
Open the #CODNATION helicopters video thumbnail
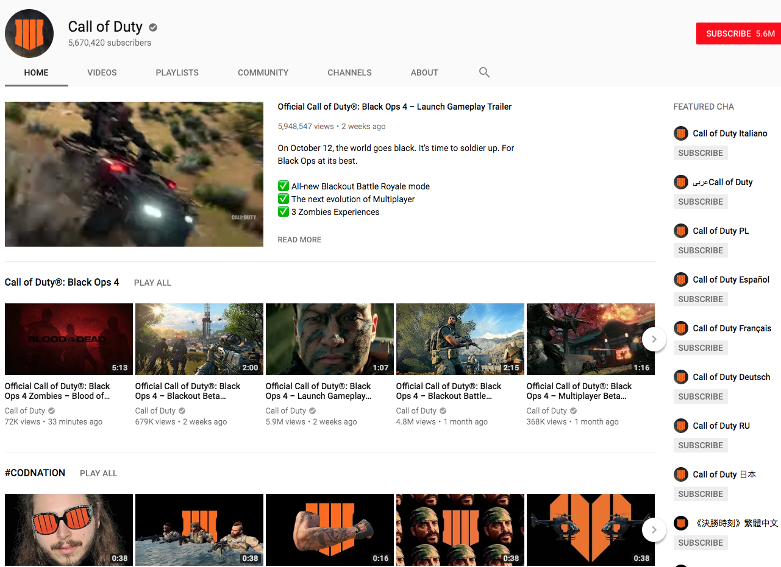pyautogui.click(x=591, y=530)
